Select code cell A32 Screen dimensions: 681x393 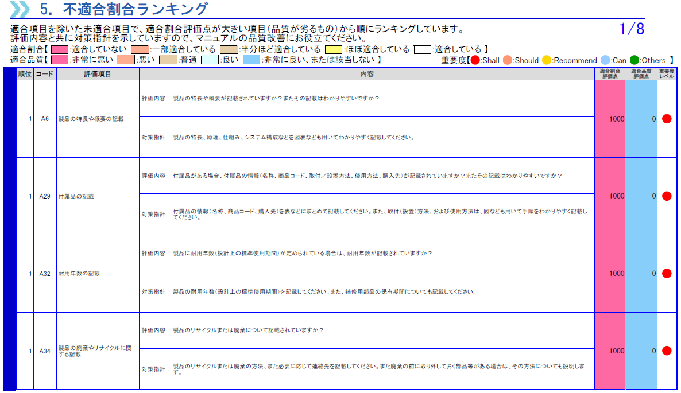point(45,274)
